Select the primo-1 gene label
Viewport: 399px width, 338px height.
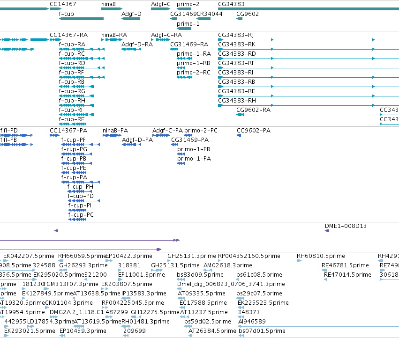coord(188,23)
